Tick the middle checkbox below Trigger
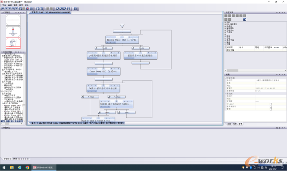The image size is (287, 171). [271, 106]
